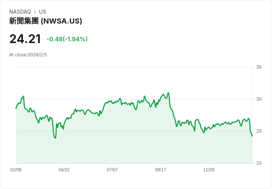Click the chart line's lowest dip
This screenshot has width=272, height=189.
point(55,138)
